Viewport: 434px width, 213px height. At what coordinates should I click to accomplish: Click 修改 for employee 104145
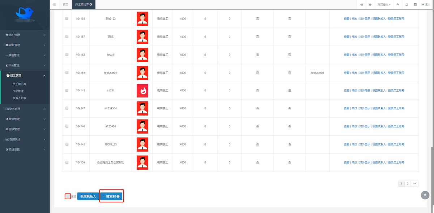pyautogui.click(x=354, y=144)
